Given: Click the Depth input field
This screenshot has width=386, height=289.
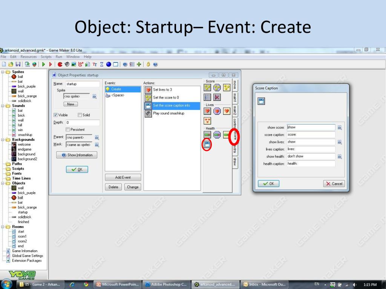Looking at the screenshot, I should tap(83, 123).
